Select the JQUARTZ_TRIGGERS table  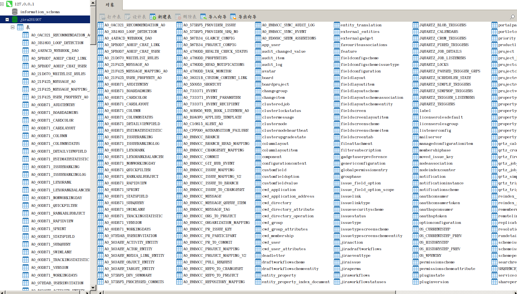437,104
